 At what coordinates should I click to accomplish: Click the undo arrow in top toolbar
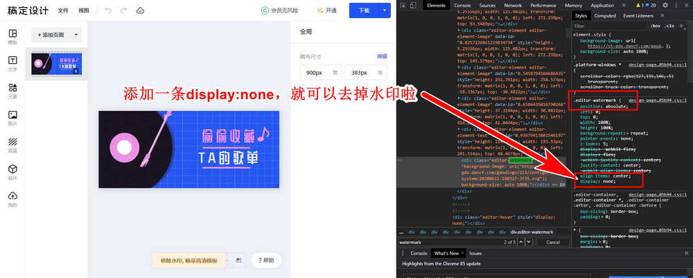108,10
